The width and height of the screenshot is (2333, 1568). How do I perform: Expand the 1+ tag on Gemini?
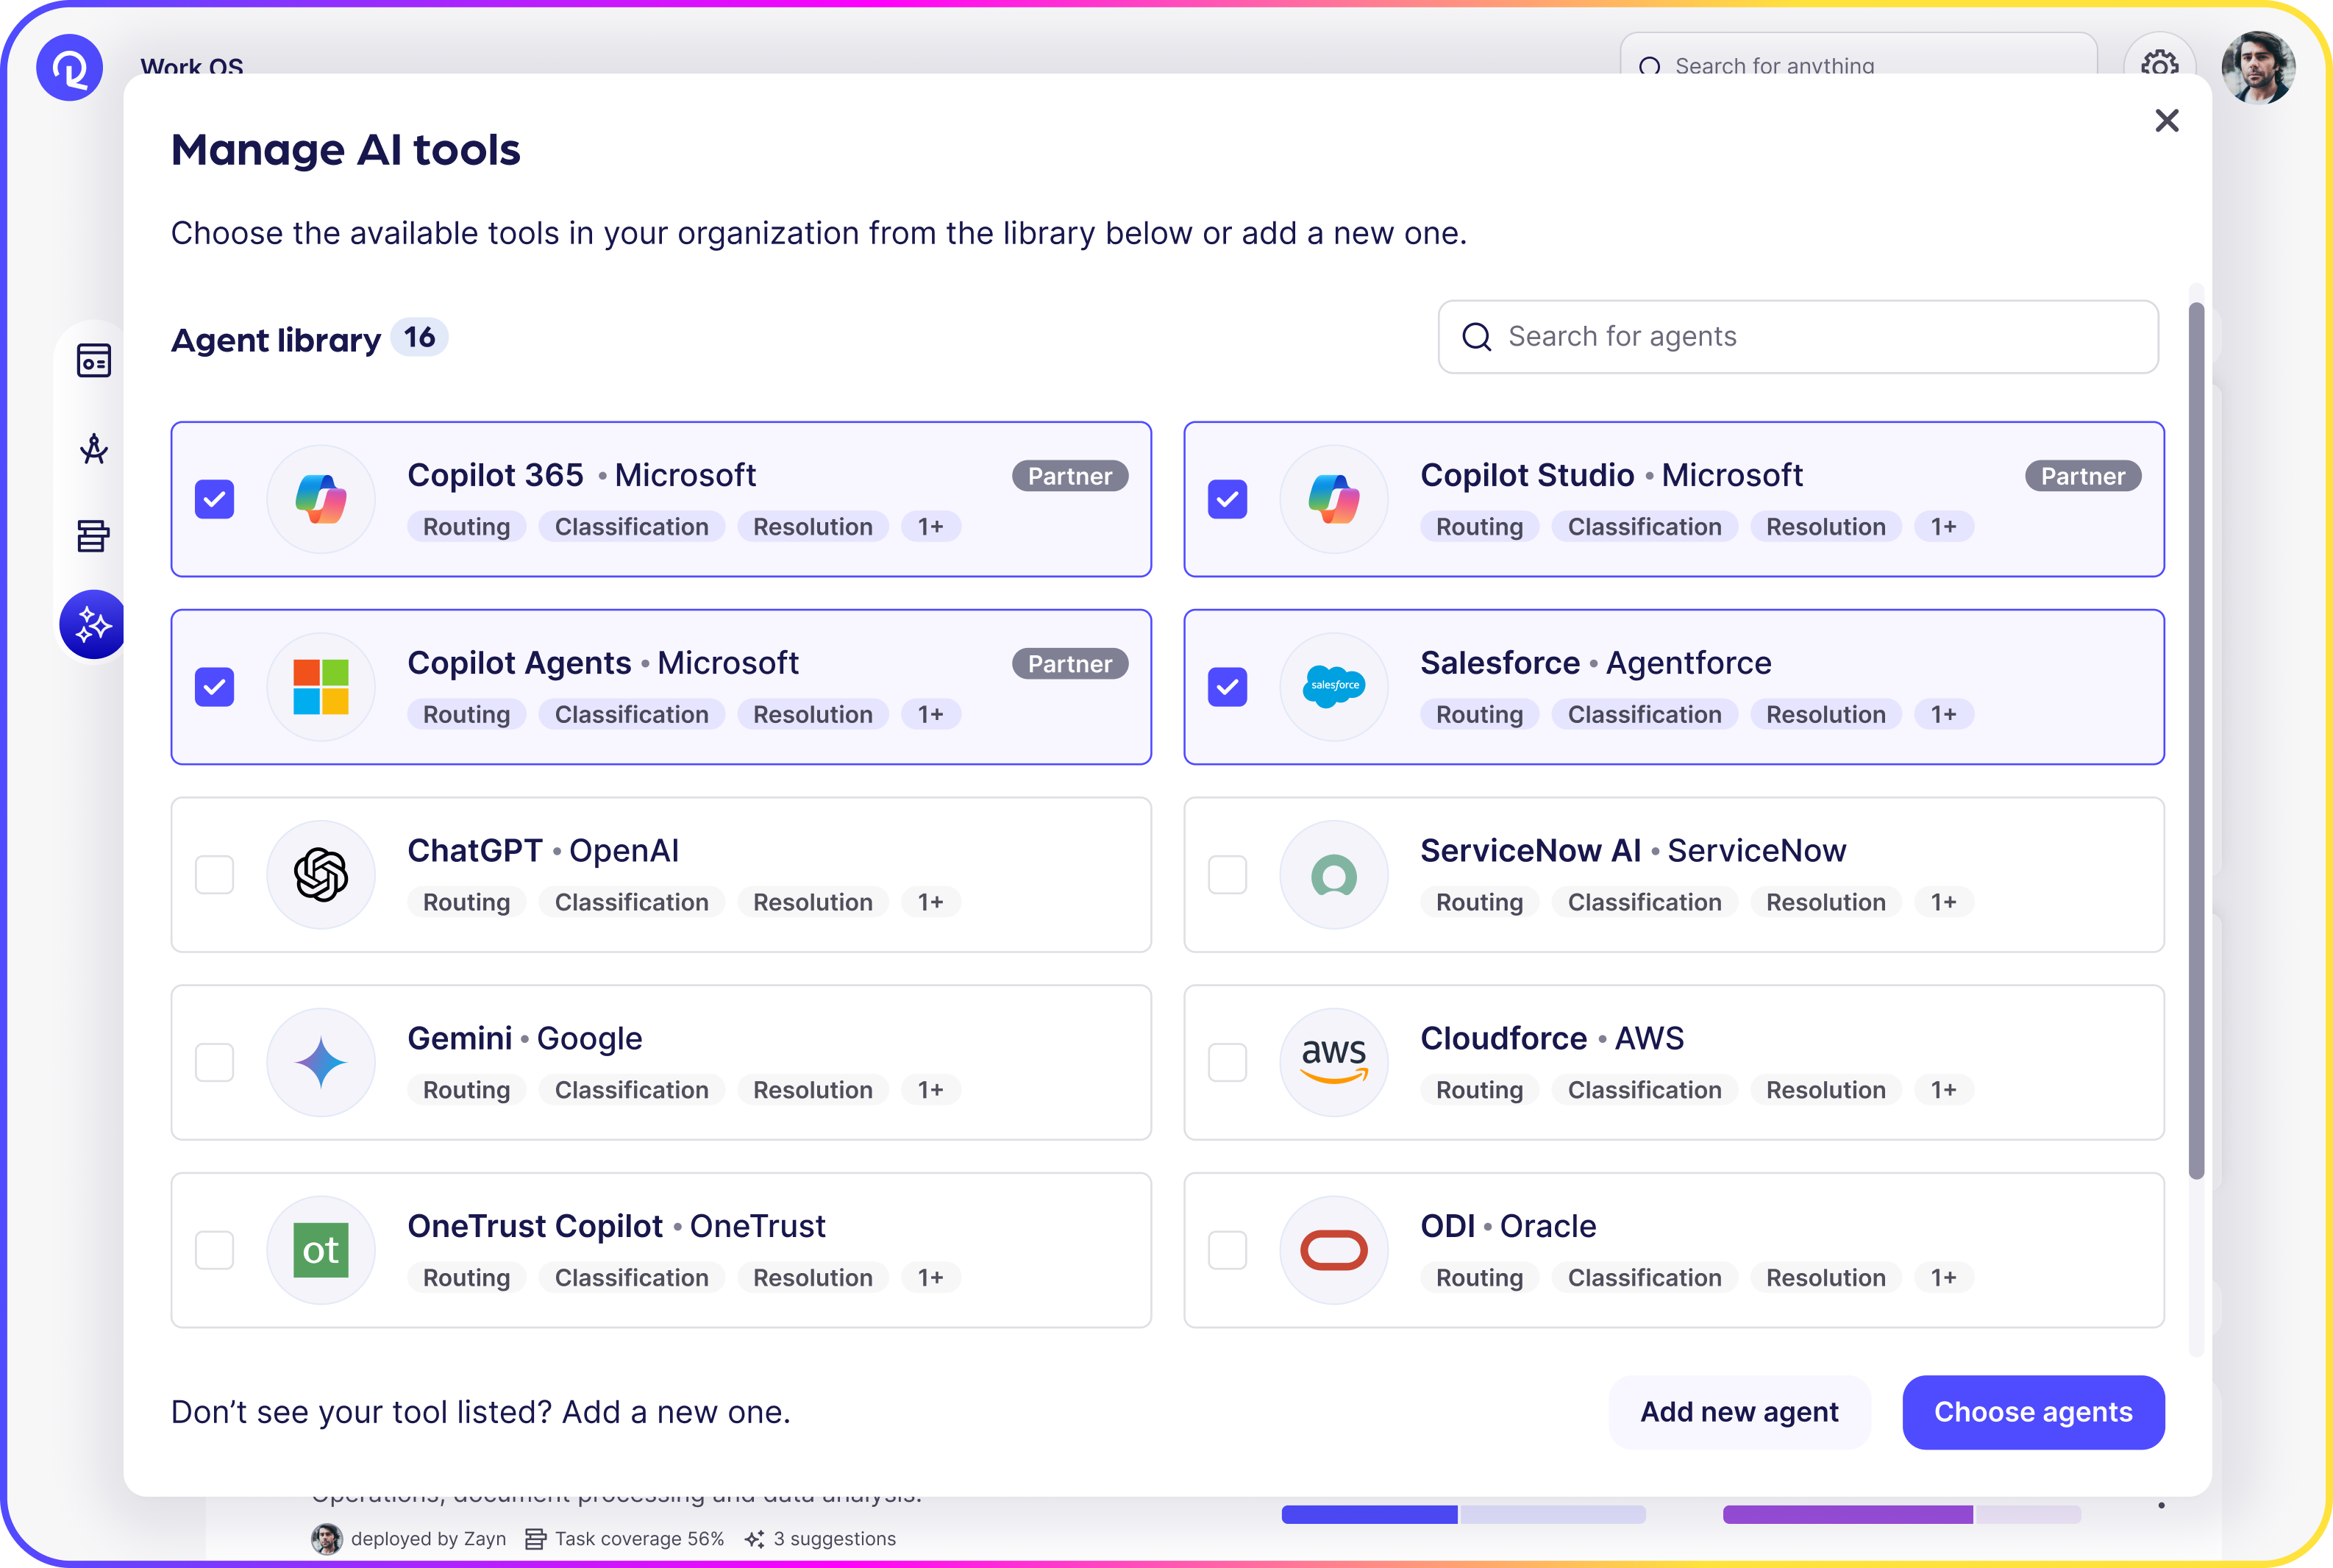coord(931,1090)
